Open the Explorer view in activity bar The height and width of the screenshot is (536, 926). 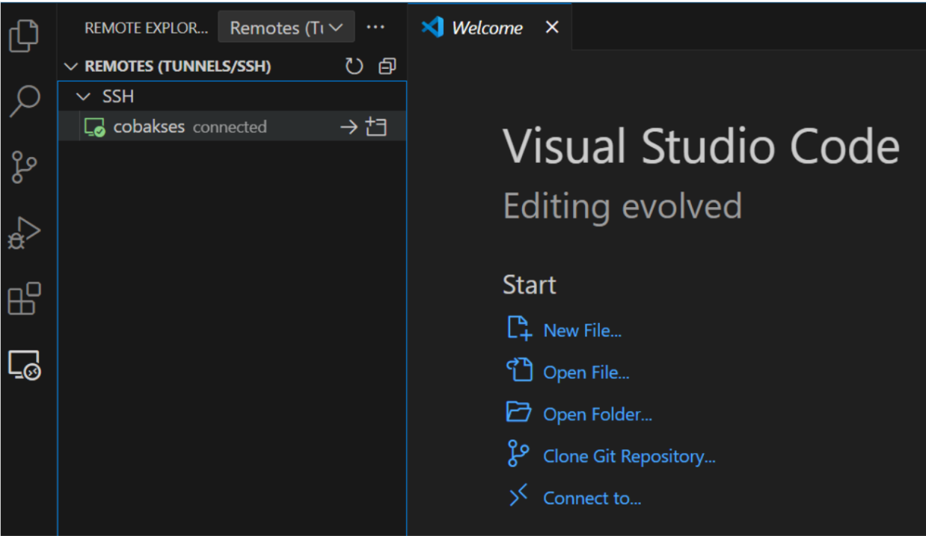24,36
